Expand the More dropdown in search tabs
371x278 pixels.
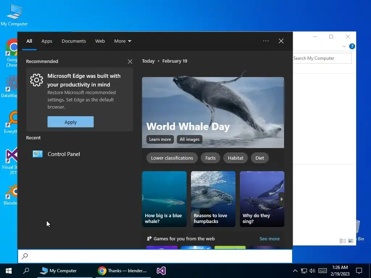tap(123, 41)
